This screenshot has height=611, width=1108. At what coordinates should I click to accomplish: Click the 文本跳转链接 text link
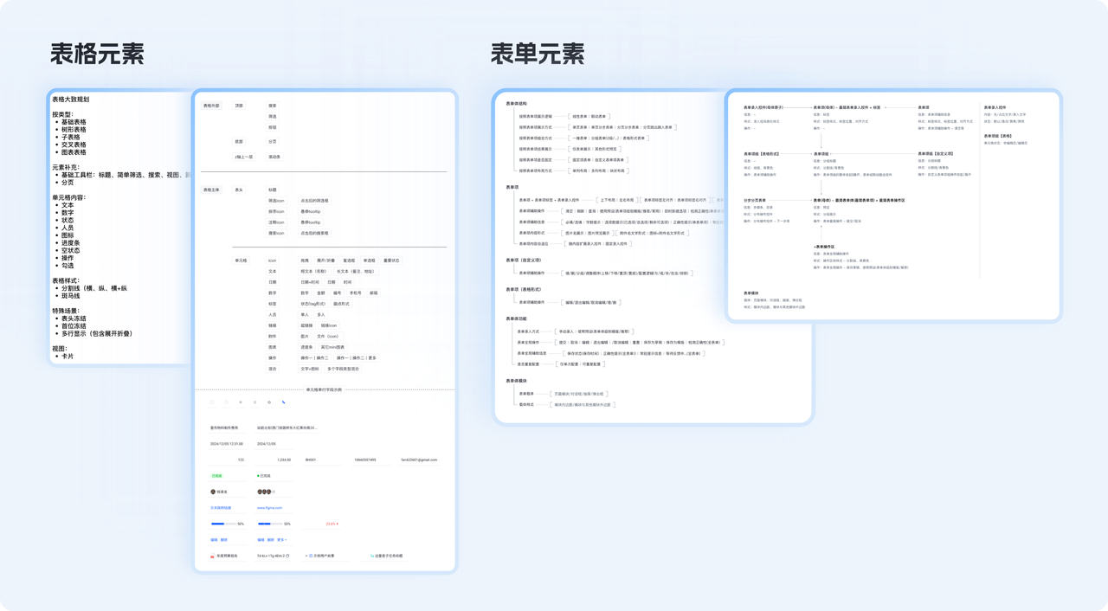tap(222, 508)
